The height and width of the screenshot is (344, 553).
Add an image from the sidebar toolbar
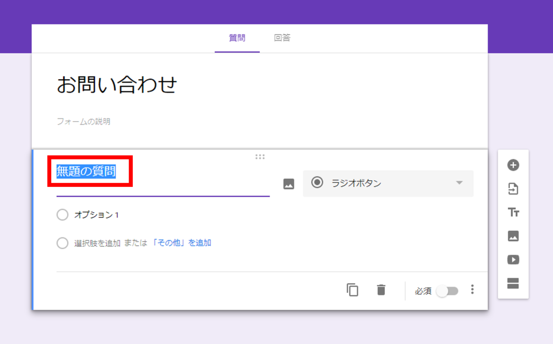coord(513,236)
